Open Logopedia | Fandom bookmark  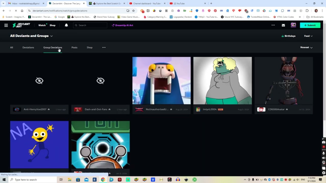coord(181,17)
